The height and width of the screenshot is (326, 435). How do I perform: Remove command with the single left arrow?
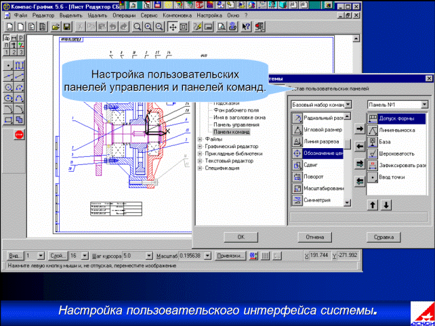coord(360,146)
